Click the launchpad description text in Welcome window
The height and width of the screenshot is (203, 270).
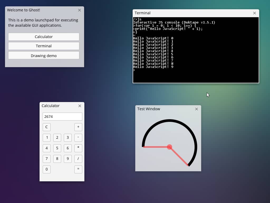pos(43,23)
